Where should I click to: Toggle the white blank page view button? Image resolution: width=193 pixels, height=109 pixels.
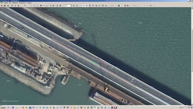coord(122,5)
